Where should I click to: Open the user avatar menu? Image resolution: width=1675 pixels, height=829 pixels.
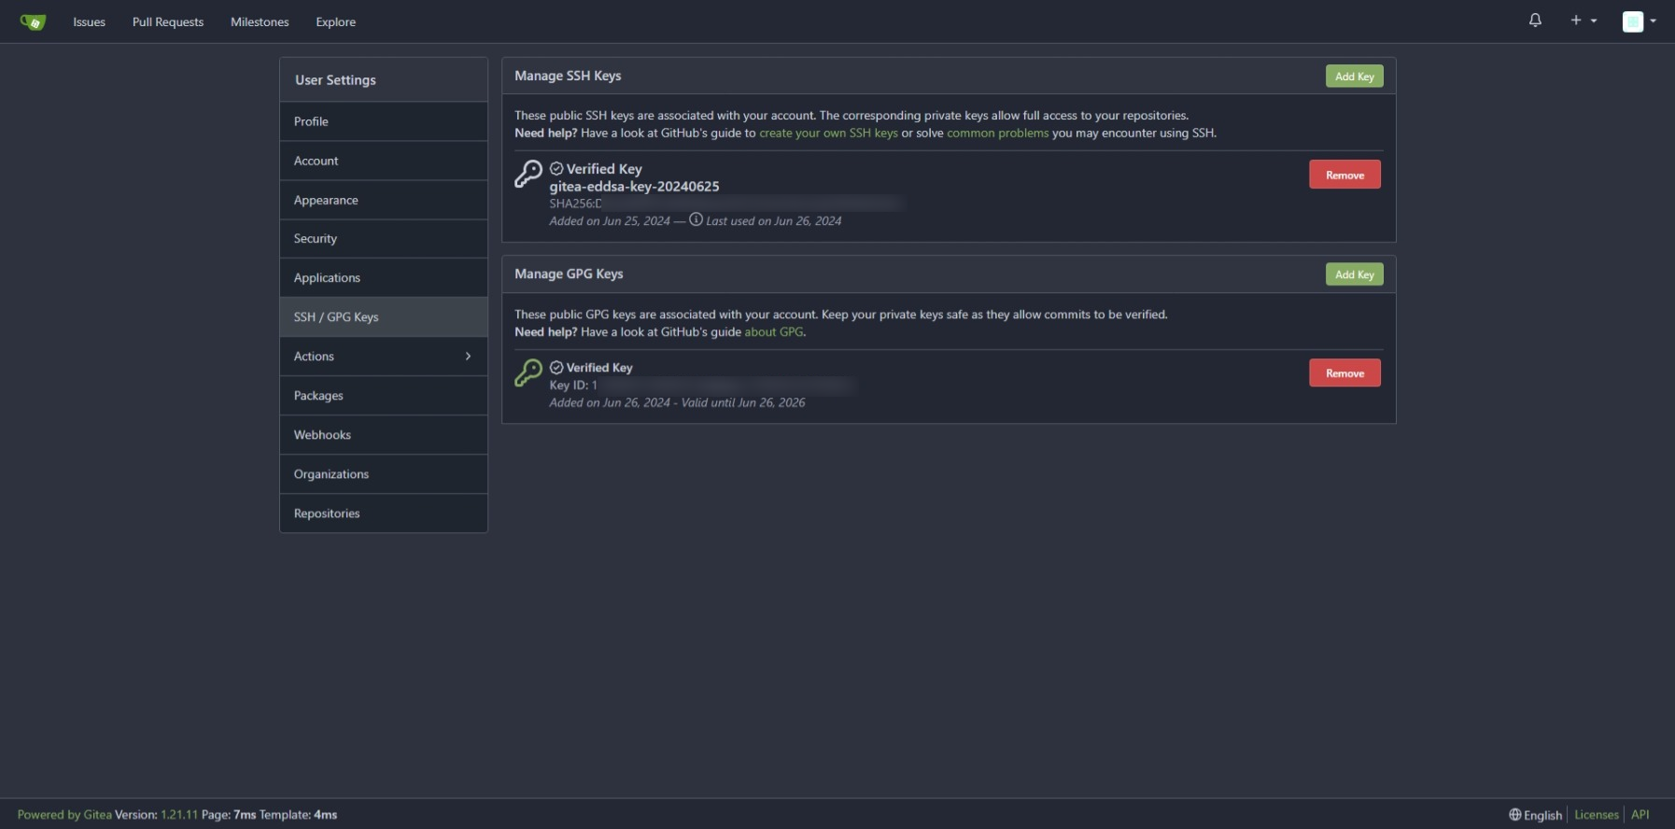tap(1639, 21)
